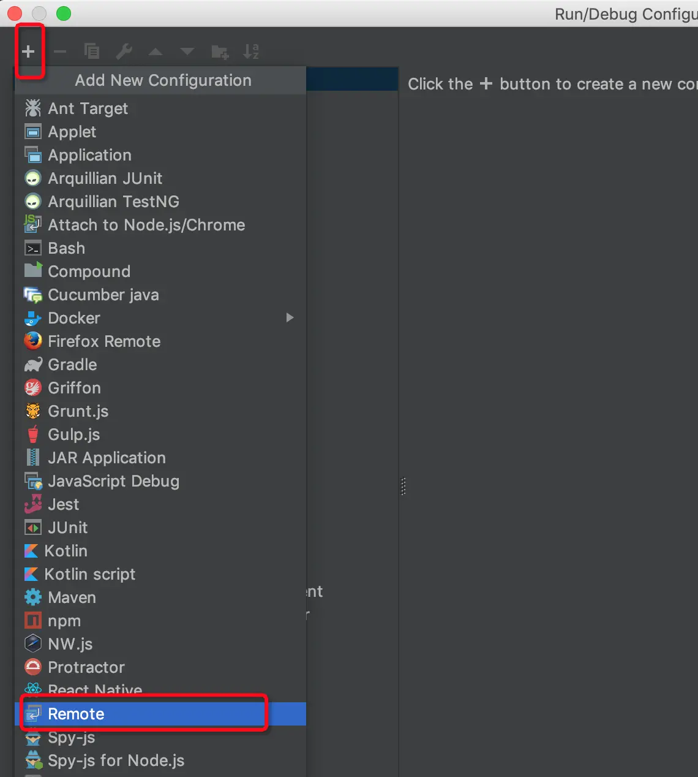Click the Arquillian JUnit alien icon

(x=33, y=178)
